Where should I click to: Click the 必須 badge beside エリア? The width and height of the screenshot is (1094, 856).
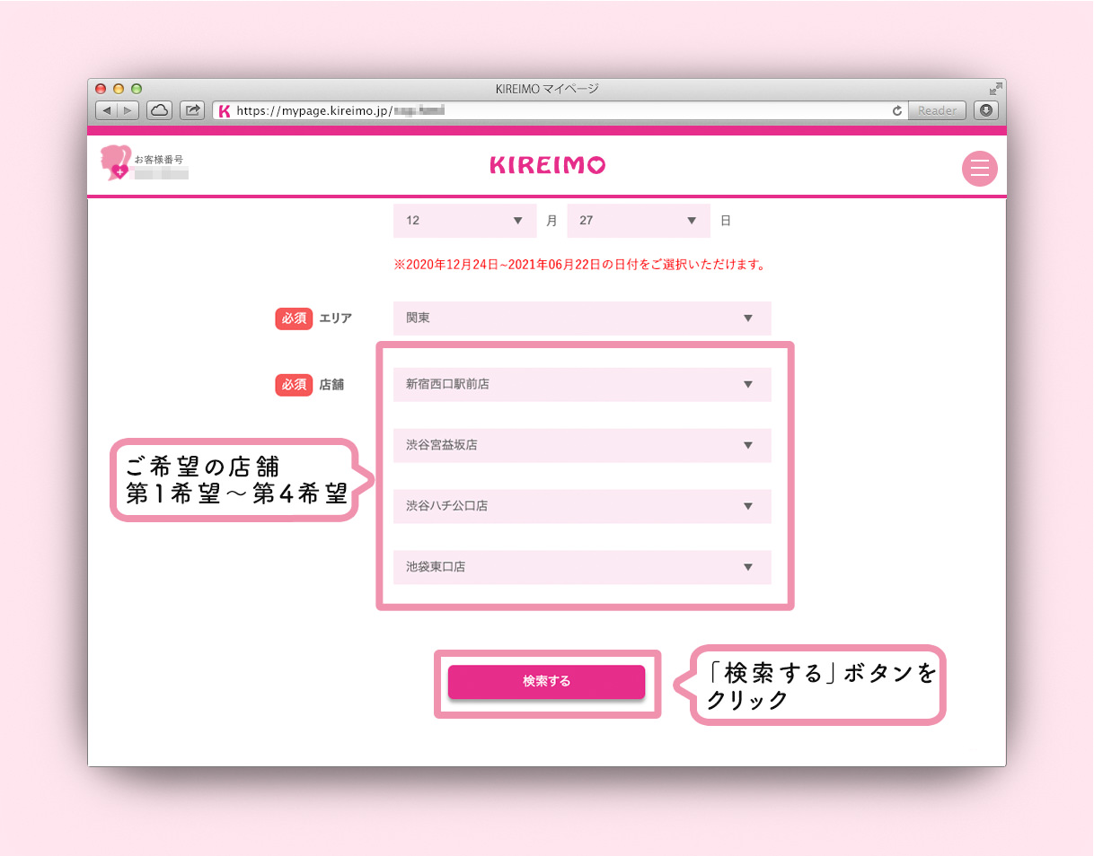click(x=294, y=319)
